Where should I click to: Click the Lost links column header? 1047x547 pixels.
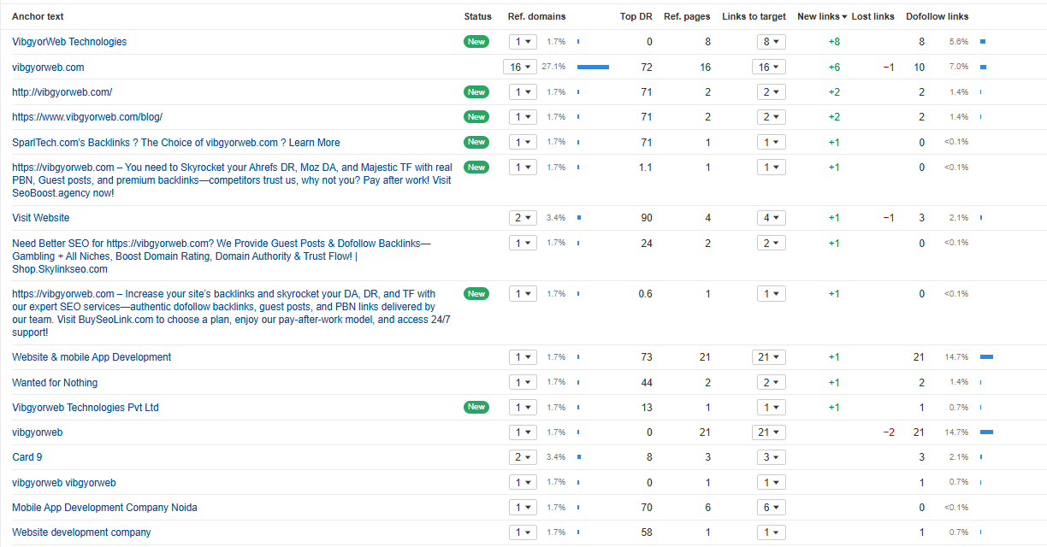pos(872,16)
